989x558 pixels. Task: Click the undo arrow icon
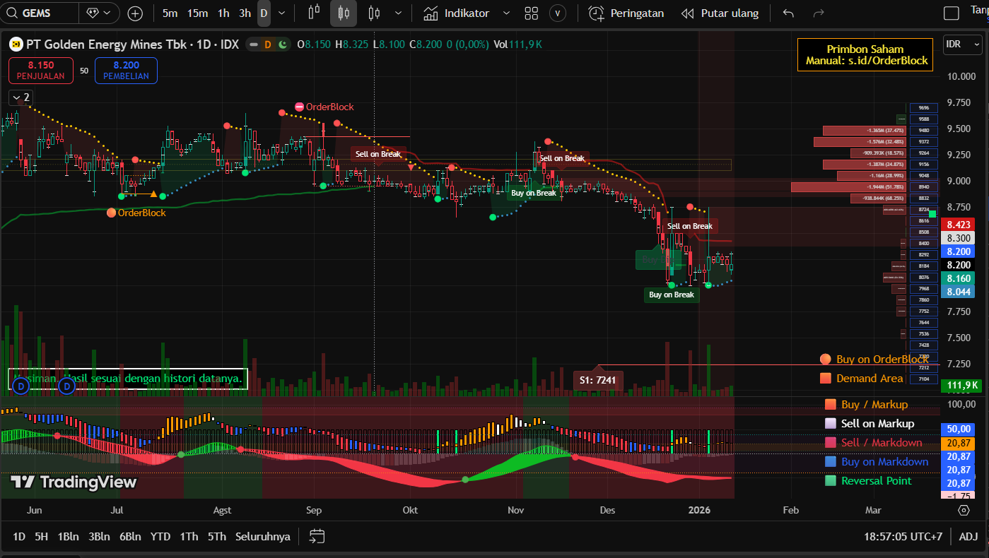[x=789, y=13]
